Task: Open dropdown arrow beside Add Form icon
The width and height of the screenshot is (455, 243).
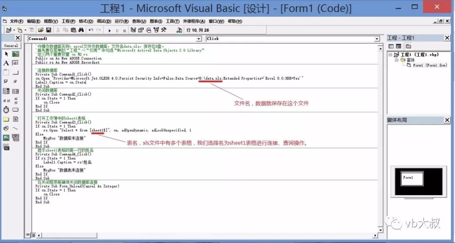Action: (25, 30)
